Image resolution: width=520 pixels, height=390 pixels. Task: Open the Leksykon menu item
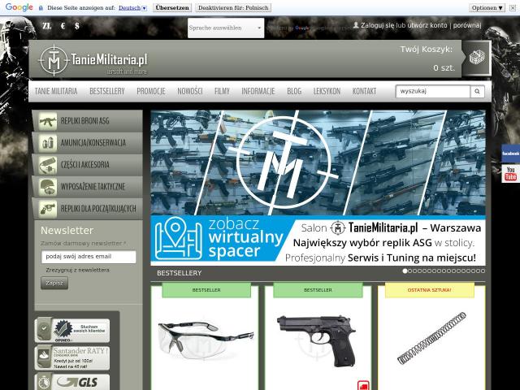[327, 91]
